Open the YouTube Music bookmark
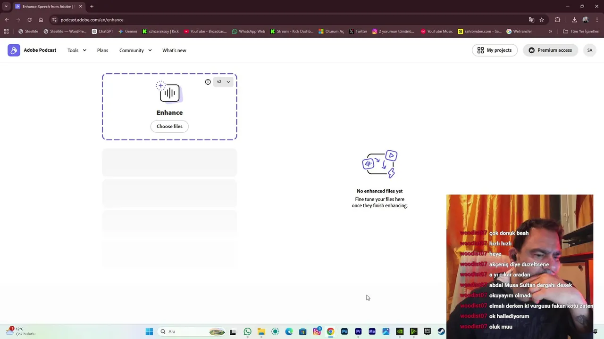 (x=436, y=32)
